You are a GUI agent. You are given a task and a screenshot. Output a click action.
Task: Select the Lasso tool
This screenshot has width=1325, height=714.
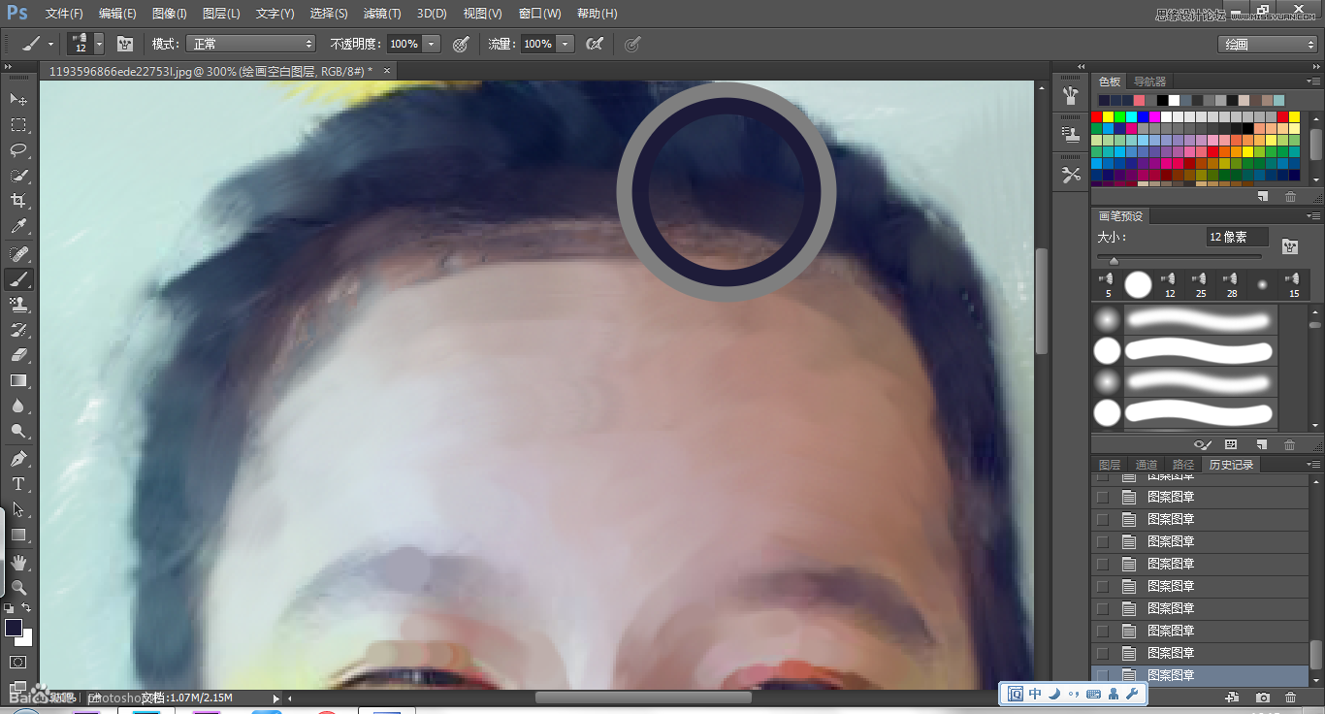click(19, 150)
